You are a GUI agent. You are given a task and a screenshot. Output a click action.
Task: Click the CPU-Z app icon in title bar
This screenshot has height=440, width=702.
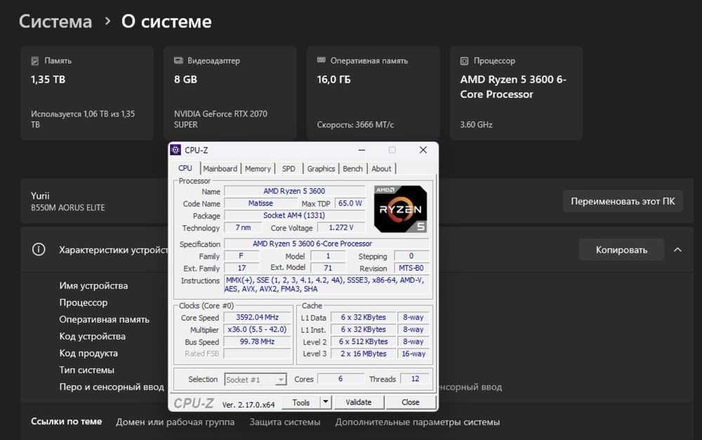[x=175, y=150]
